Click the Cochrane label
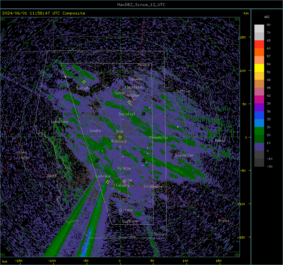 tap(103, 176)
